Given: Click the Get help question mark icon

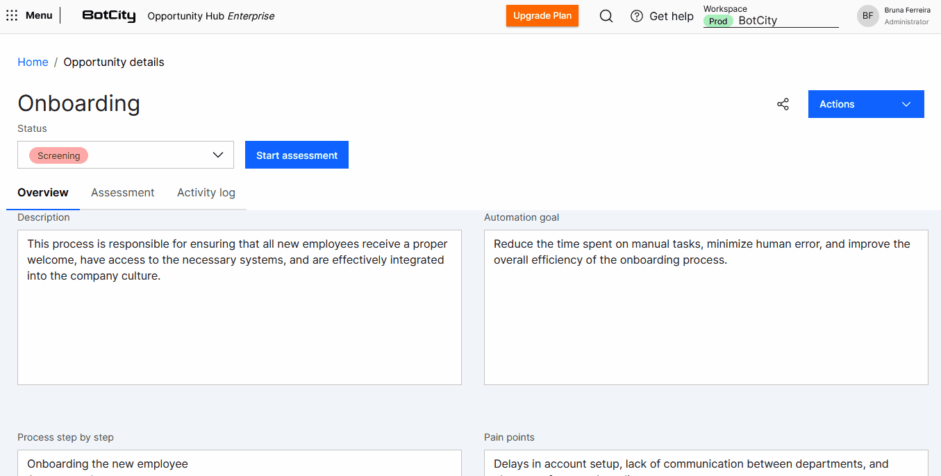Looking at the screenshot, I should (x=637, y=16).
